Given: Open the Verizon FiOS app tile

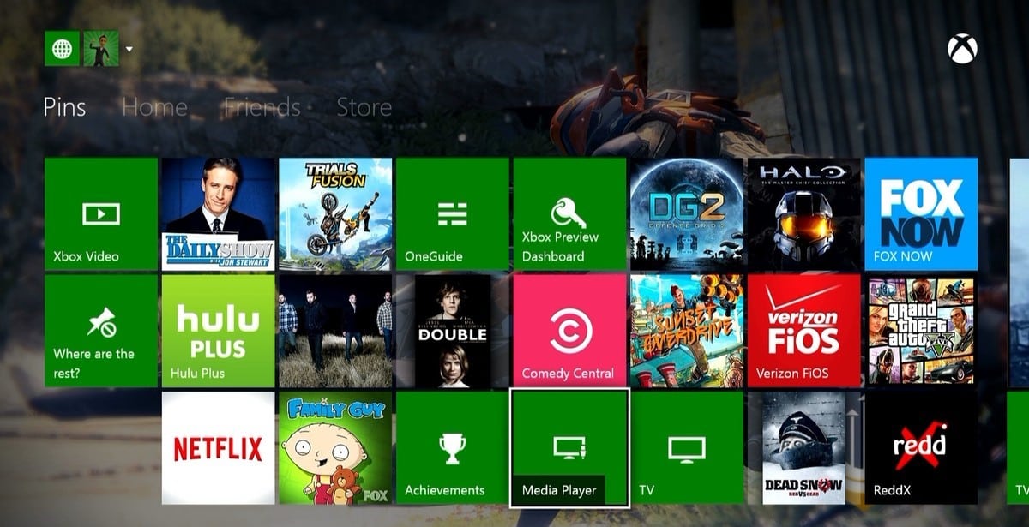Looking at the screenshot, I should tap(803, 331).
